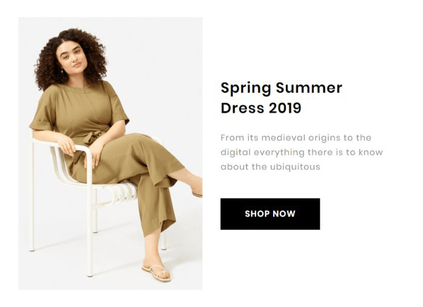
Task: Click the word Dress in the heading
Action: 242,108
